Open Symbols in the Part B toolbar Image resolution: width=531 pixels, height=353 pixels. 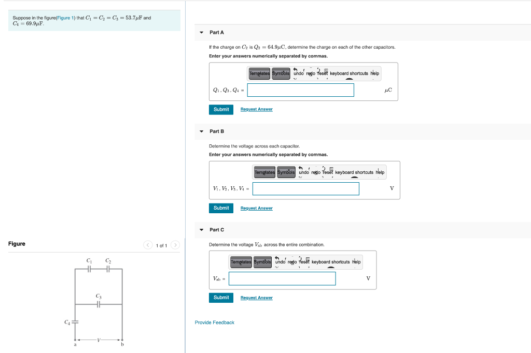tap(286, 172)
